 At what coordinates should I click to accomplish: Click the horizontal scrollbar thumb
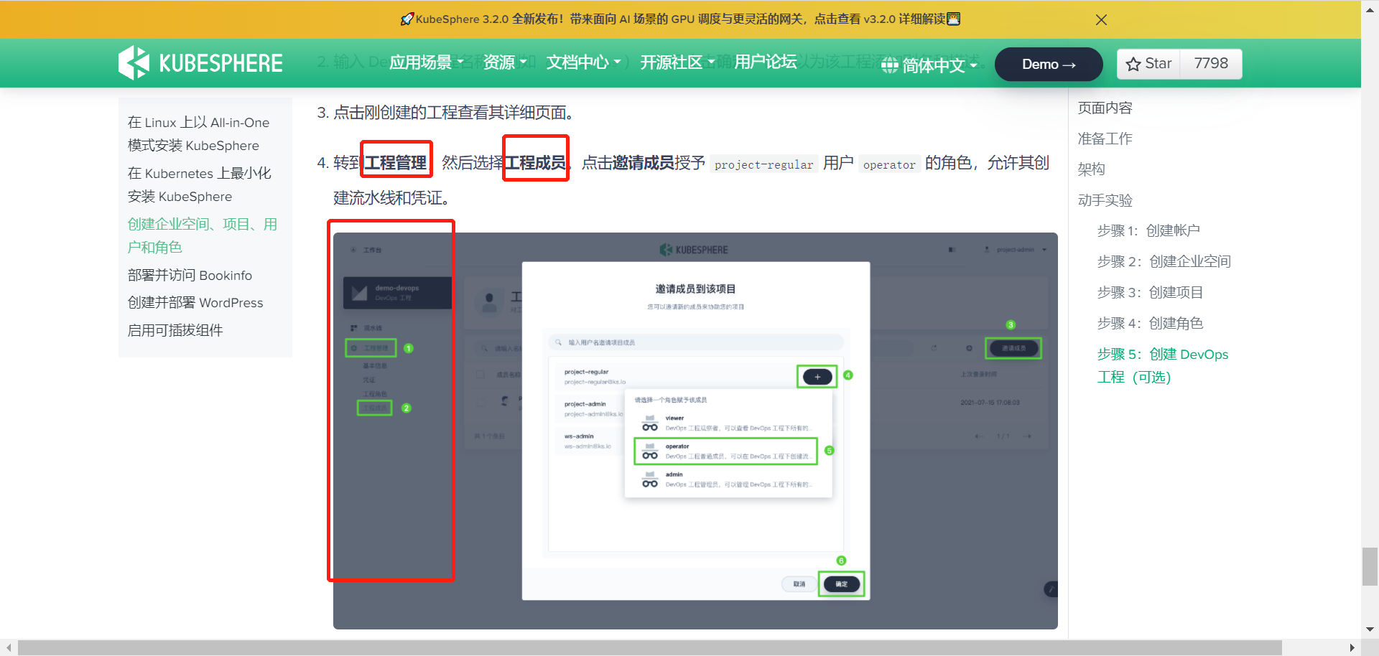[x=650, y=647]
